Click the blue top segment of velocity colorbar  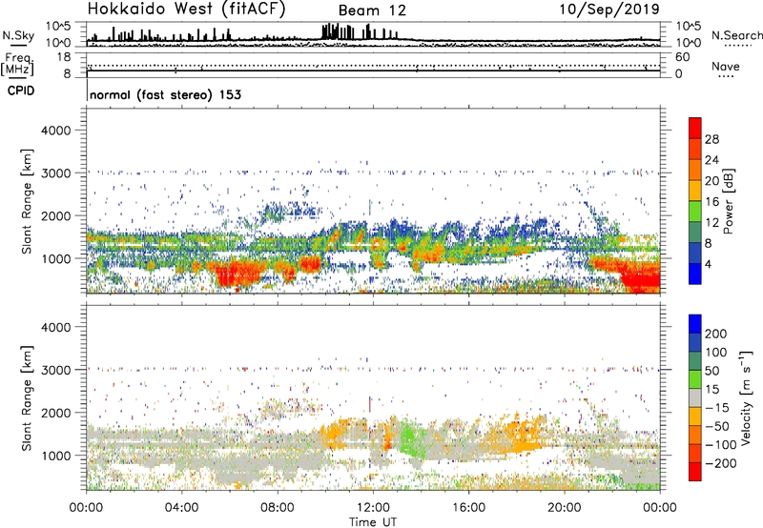click(695, 324)
